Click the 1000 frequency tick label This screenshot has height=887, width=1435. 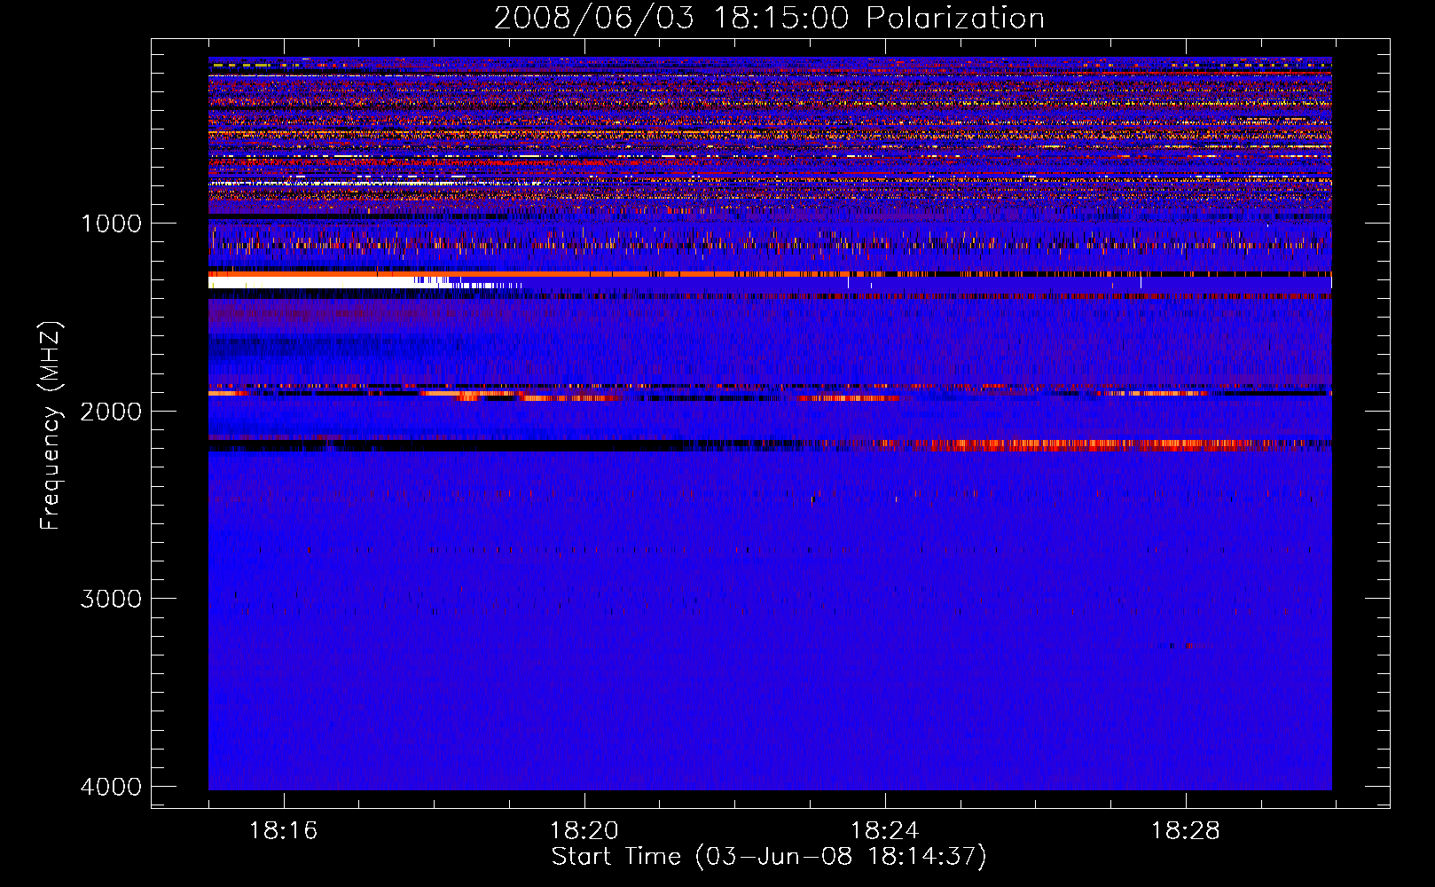(x=111, y=224)
